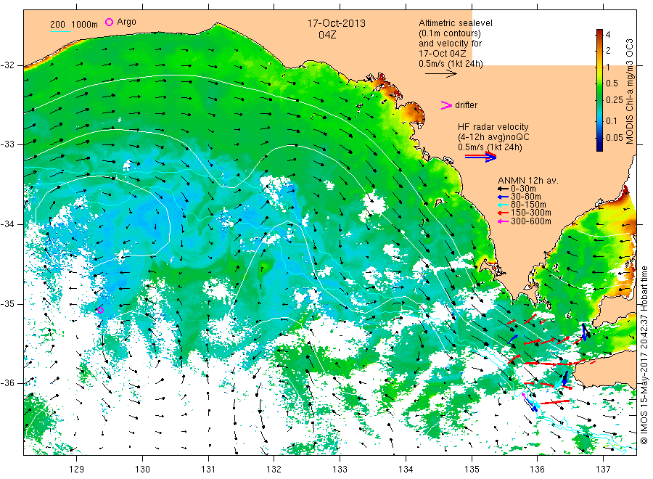Click the magenta Argo circle in legend
Viewport: 653px width, 479px height.
point(109,22)
